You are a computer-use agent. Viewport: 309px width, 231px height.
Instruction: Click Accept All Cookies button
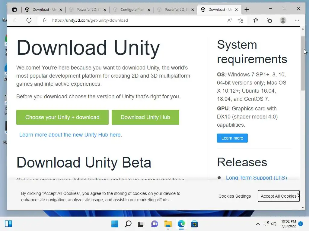pos(279,196)
